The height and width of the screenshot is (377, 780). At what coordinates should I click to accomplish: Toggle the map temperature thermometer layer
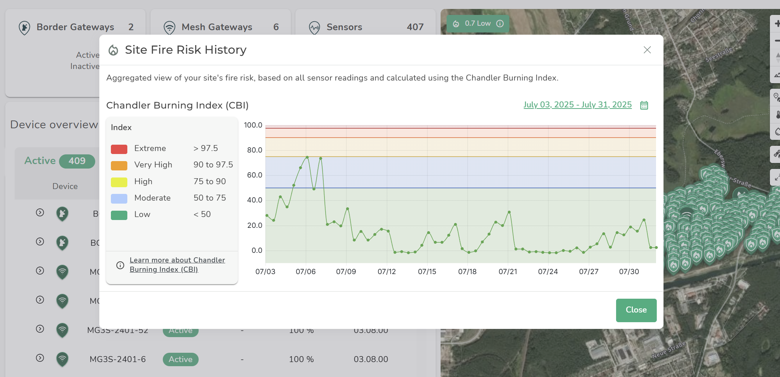tap(777, 114)
